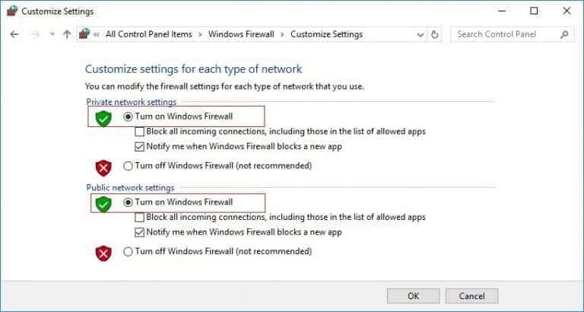Click the red shield under Public network settings
Viewport: 584px width, 312px height.
click(x=103, y=252)
